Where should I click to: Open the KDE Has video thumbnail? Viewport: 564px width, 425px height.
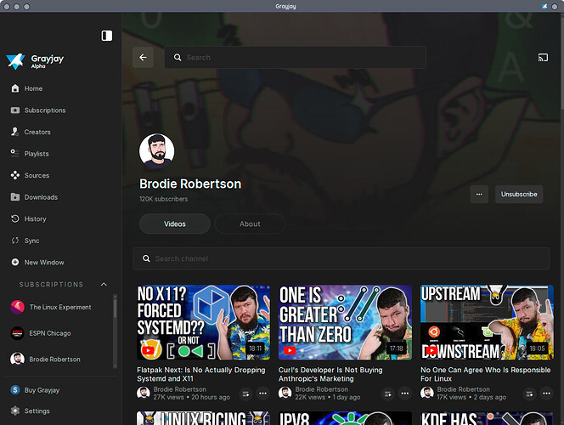click(x=487, y=418)
